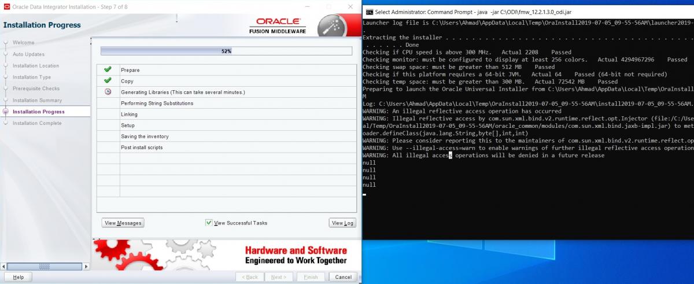The image size is (694, 284).
Task: Click the Linking task row
Action: pos(226,114)
